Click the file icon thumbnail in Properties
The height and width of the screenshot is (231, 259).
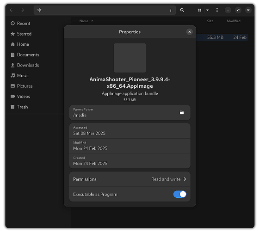(x=129, y=58)
